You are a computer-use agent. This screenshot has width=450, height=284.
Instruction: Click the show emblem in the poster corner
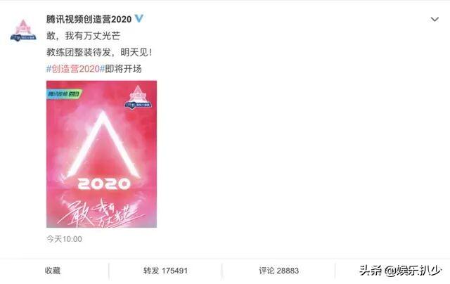click(x=138, y=98)
